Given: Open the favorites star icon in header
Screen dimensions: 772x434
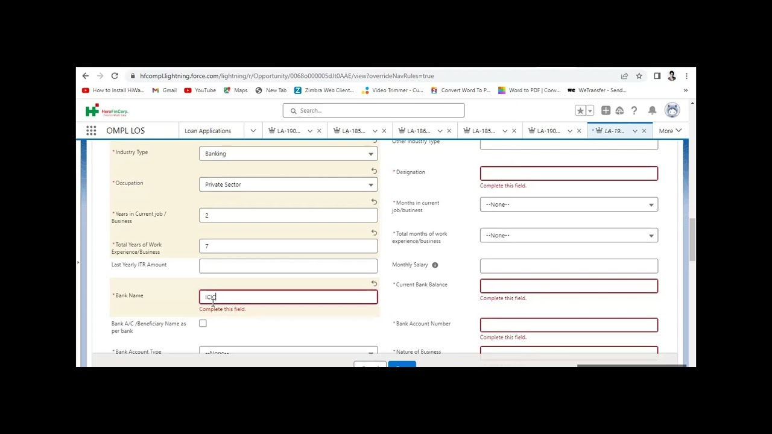Looking at the screenshot, I should coord(580,111).
